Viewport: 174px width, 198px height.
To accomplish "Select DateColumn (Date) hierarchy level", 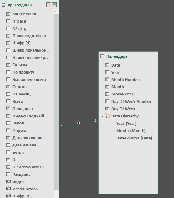I will (134, 138).
